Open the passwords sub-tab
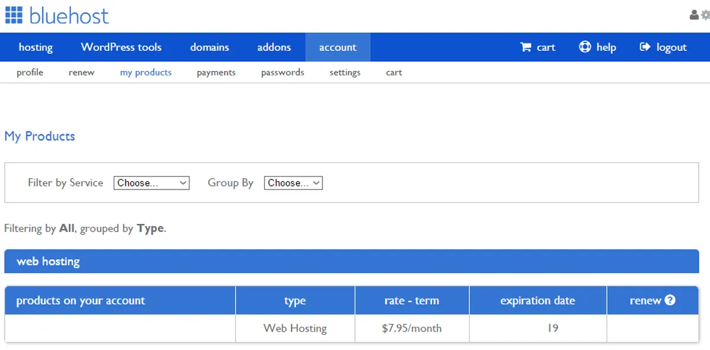This screenshot has width=710, height=350. tap(283, 72)
